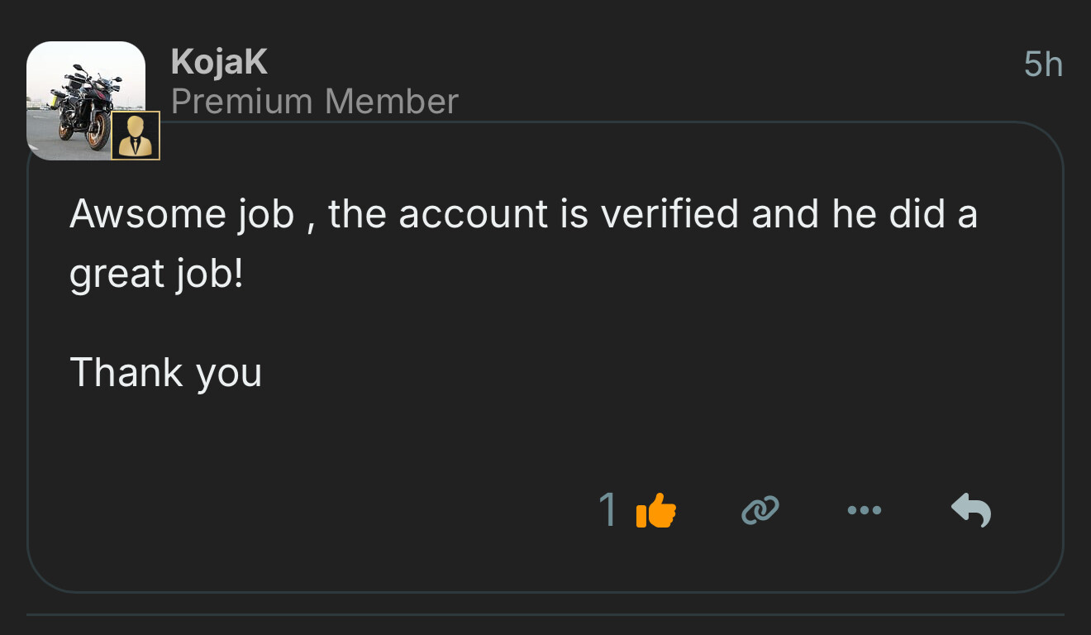The width and height of the screenshot is (1091, 635).
Task: Click the word "you" ending the post
Action: click(229, 374)
